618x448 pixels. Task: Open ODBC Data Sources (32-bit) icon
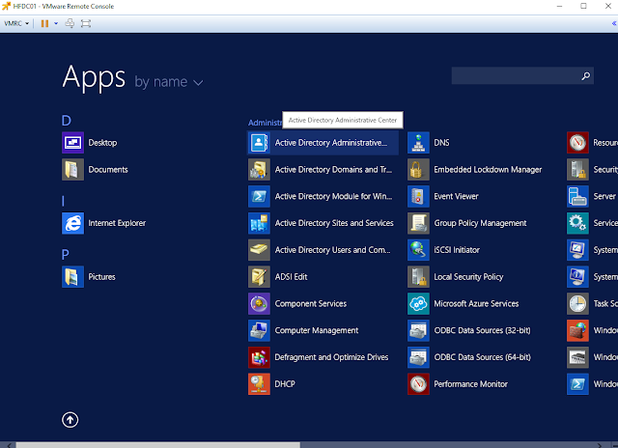coord(418,330)
